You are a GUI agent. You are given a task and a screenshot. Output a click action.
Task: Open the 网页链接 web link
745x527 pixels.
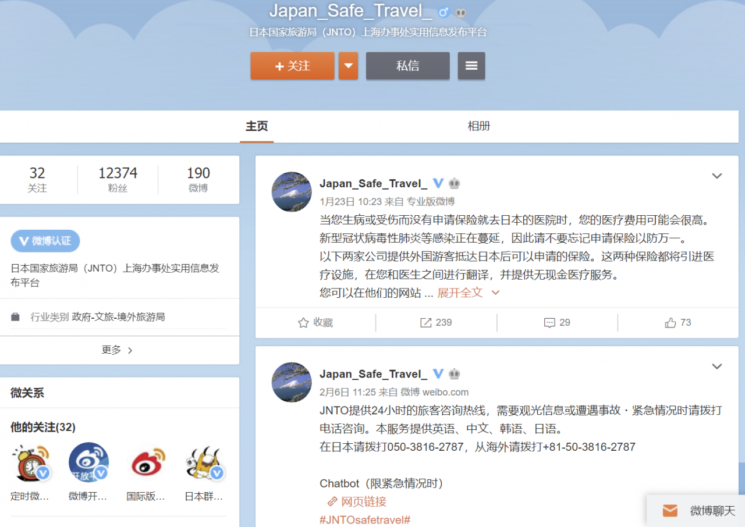357,501
